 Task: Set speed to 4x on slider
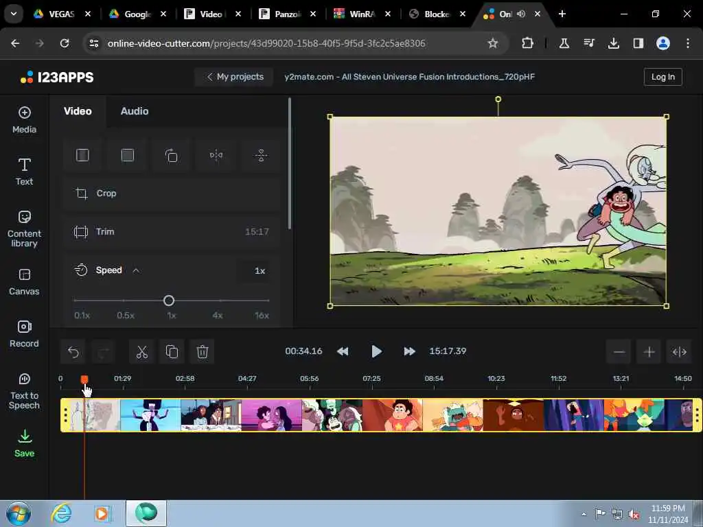pyautogui.click(x=218, y=316)
